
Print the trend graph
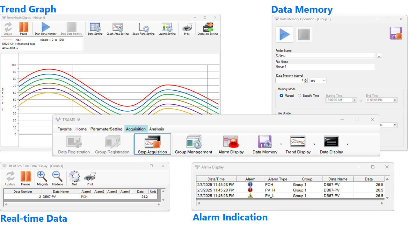(187, 28)
